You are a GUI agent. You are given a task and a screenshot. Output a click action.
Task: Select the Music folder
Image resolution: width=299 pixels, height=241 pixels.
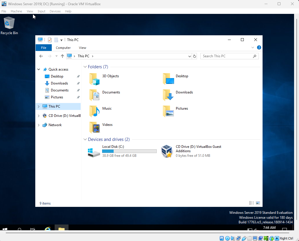pos(100,111)
